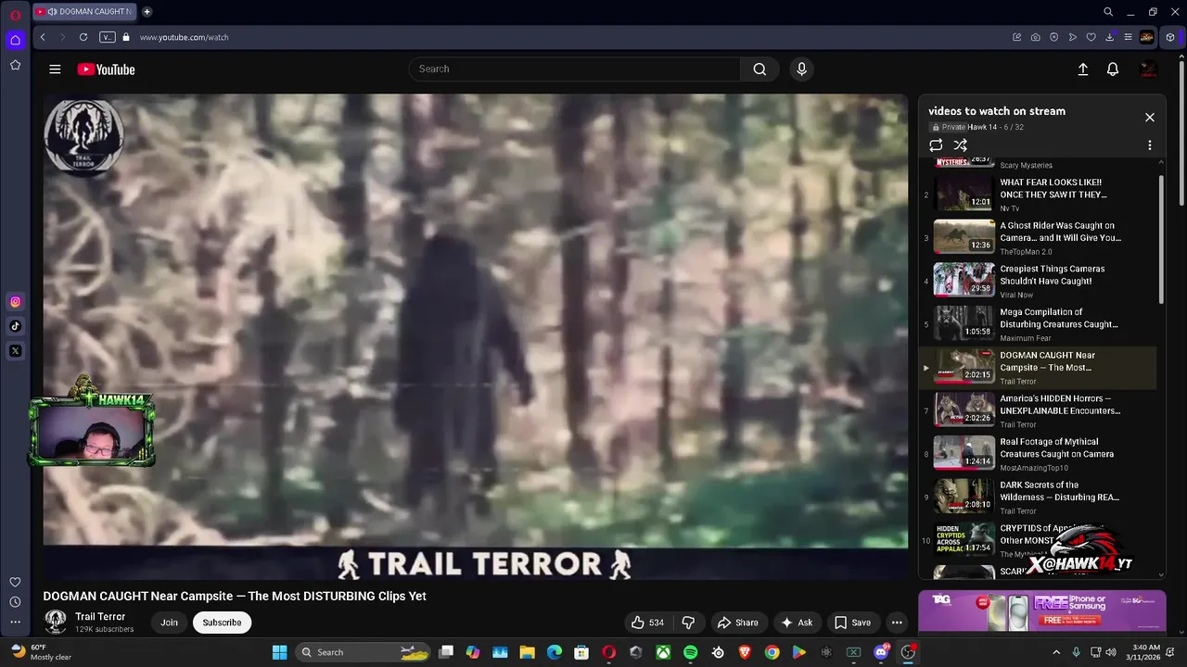Join the Trail Terror channel
Image resolution: width=1187 pixels, height=667 pixels.
(x=169, y=623)
